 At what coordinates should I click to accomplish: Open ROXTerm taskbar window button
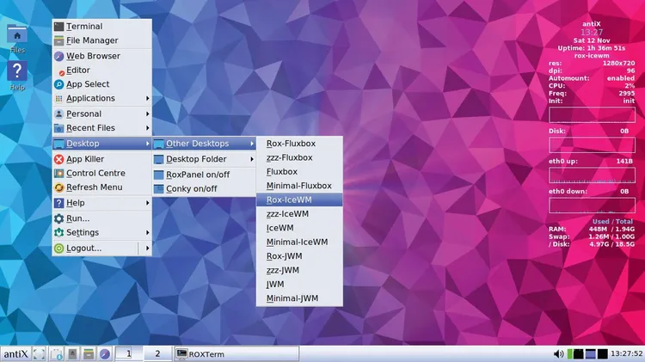[x=236, y=353]
